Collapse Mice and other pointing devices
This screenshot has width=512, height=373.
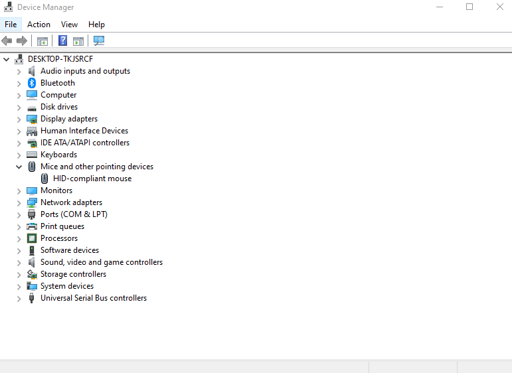(x=19, y=167)
